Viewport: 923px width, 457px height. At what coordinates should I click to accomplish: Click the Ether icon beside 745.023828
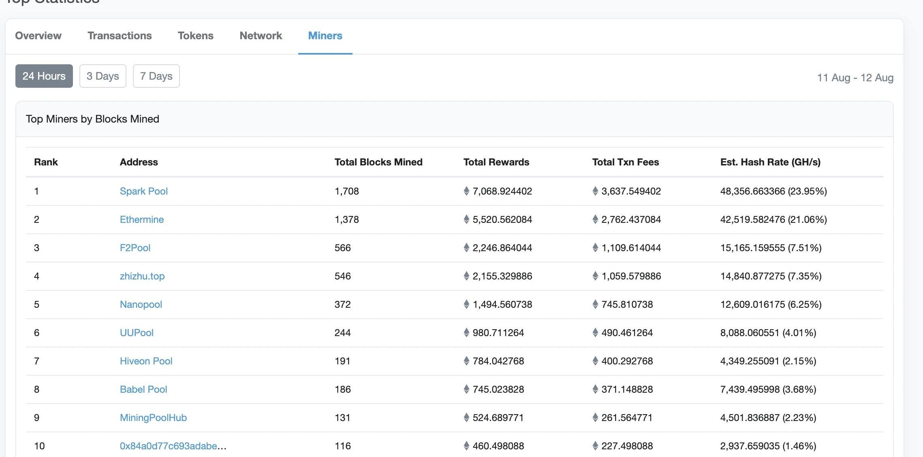[x=466, y=389]
